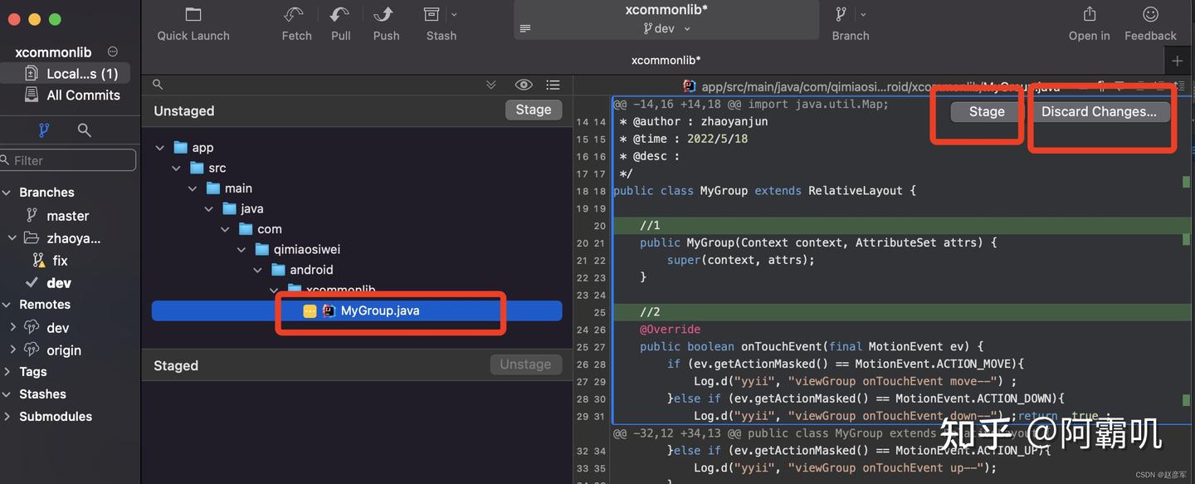Viewport: 1195px width, 484px height.
Task: Focus the sidebar Filter field
Action: [x=68, y=160]
